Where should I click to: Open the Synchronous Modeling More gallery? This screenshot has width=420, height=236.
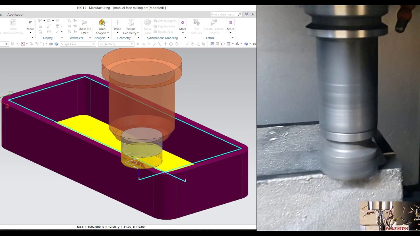pyautogui.click(x=183, y=27)
